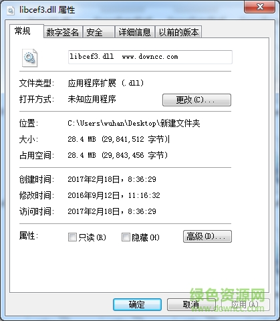Open 高级(D)... attributes dialog
This screenshot has width=280, height=321.
(x=207, y=237)
